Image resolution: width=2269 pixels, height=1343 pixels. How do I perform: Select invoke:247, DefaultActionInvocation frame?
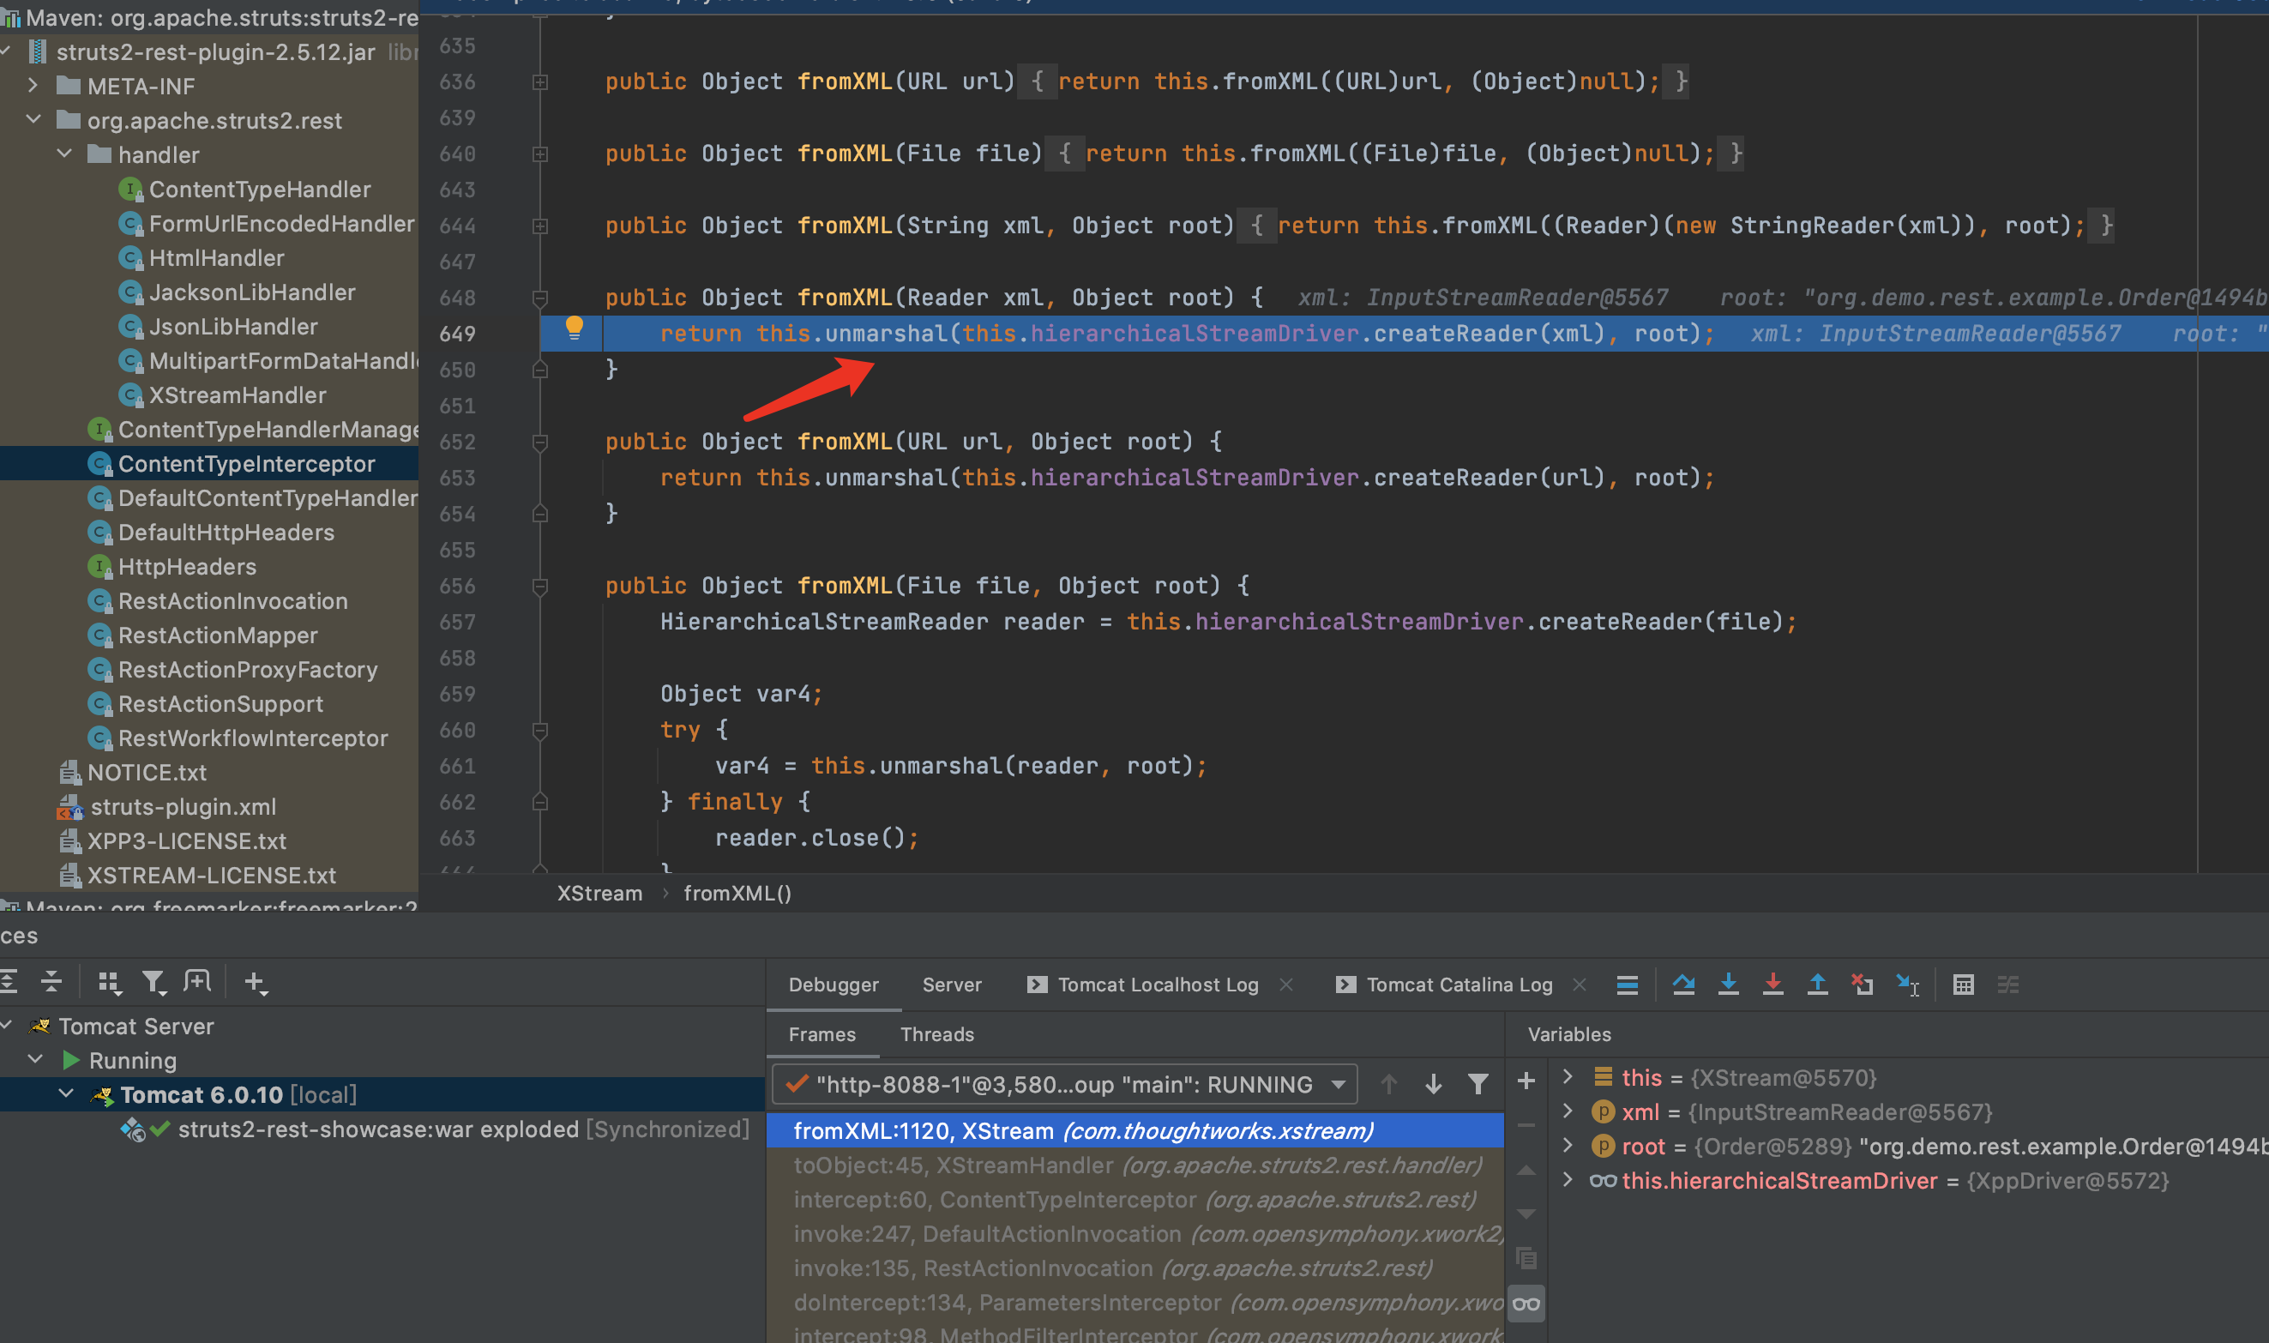pos(1136,1234)
